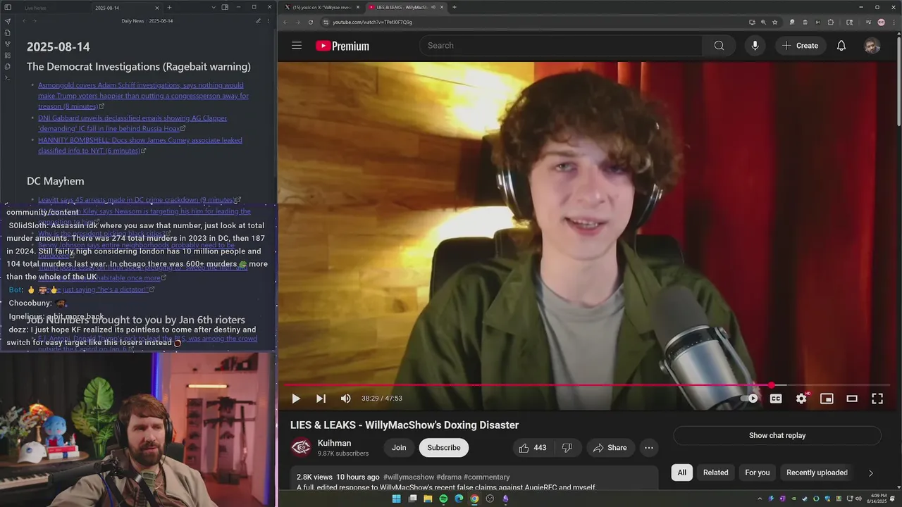Open the paper-plane icon in the Obsidian ribbon
The image size is (902, 507).
(8, 21)
